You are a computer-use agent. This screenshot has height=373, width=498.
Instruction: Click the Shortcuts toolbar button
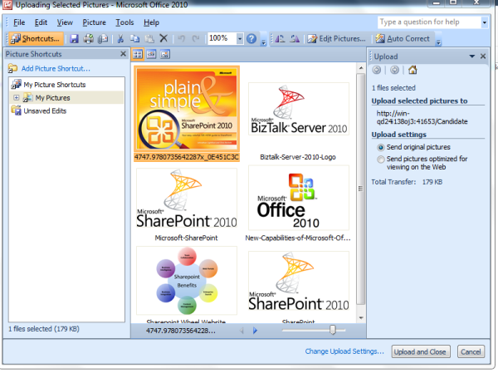(x=36, y=39)
